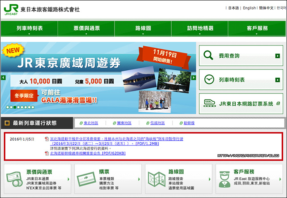This screenshot has height=198, width=287.
Task: Click the 車站搜索 text in 路線圖 card
Action: tap(176, 183)
